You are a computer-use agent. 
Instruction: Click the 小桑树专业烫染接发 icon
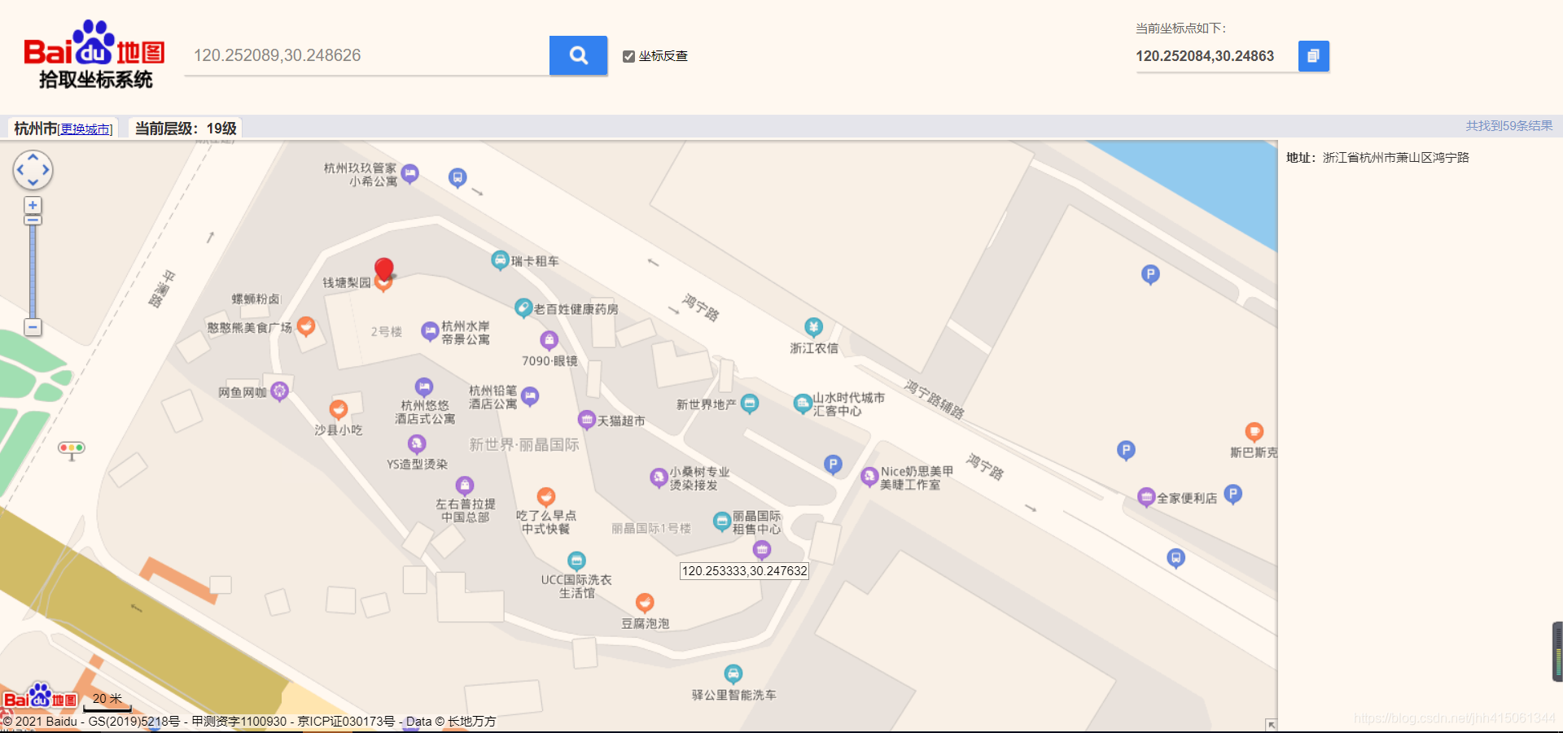659,478
